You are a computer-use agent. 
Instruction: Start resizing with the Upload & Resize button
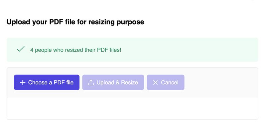tap(113, 82)
